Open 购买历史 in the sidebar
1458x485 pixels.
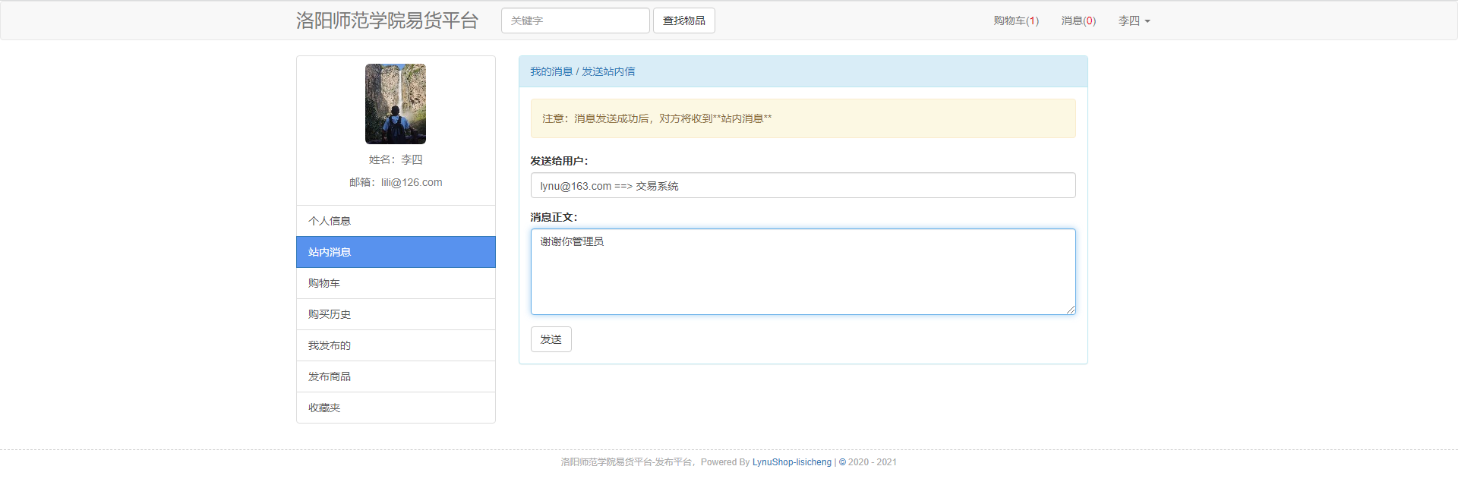pos(396,314)
